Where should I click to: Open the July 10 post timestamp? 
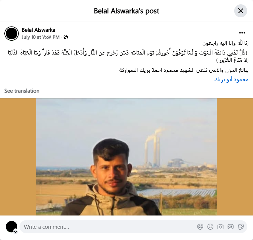click(x=40, y=37)
